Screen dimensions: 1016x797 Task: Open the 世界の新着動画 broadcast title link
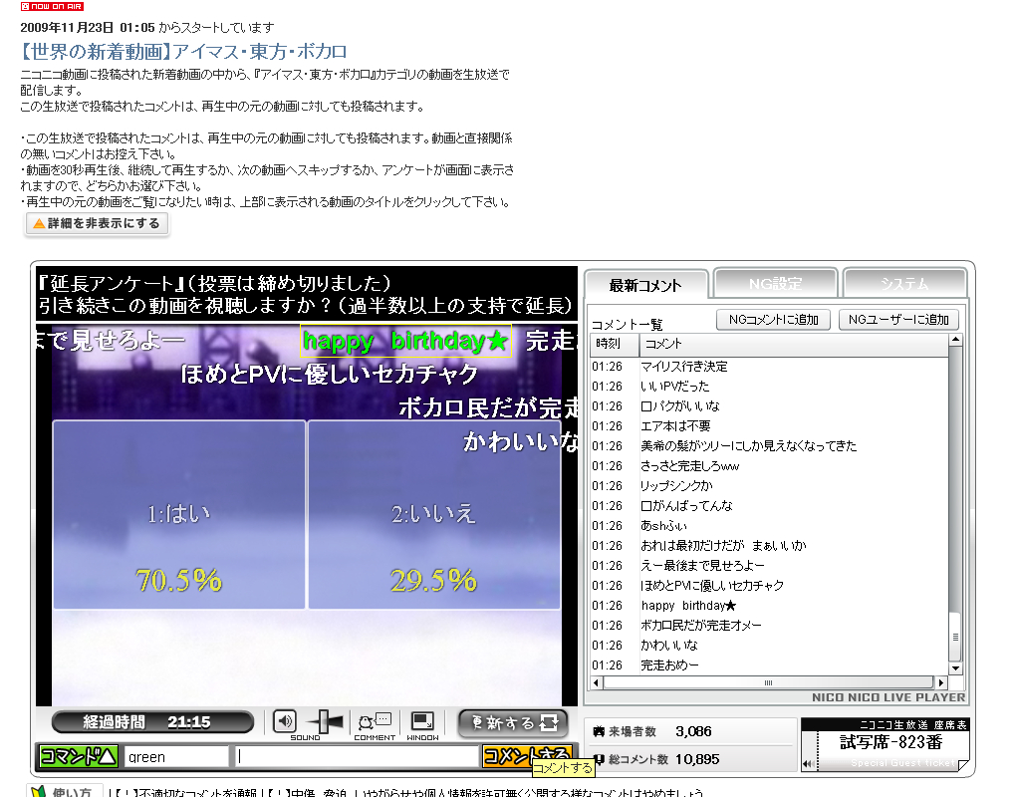(184, 51)
